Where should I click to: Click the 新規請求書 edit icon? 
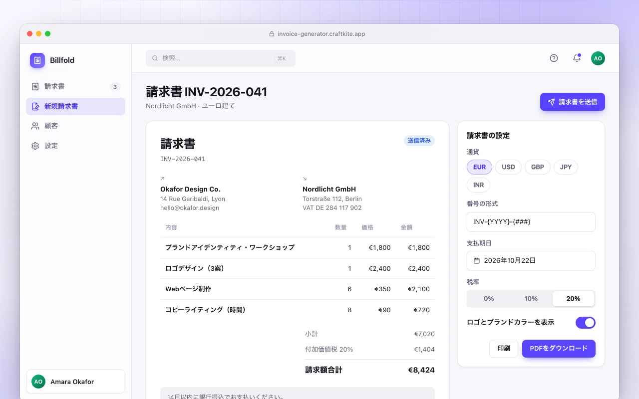[x=35, y=106]
